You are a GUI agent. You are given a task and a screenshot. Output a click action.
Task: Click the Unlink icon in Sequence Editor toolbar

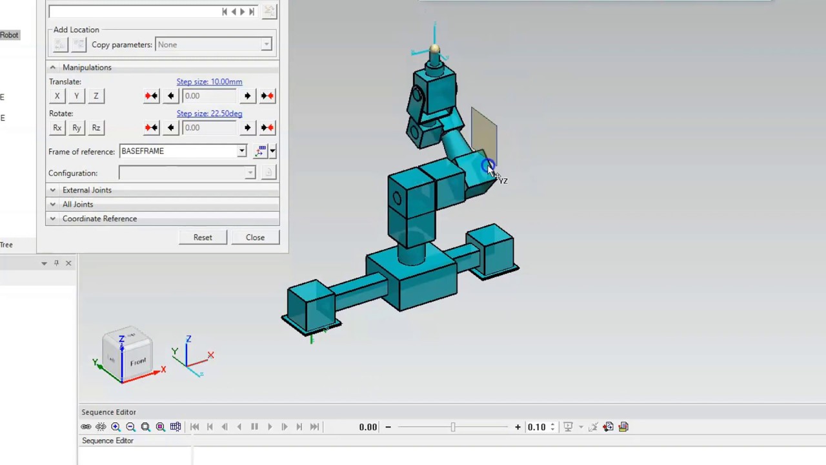(x=101, y=427)
